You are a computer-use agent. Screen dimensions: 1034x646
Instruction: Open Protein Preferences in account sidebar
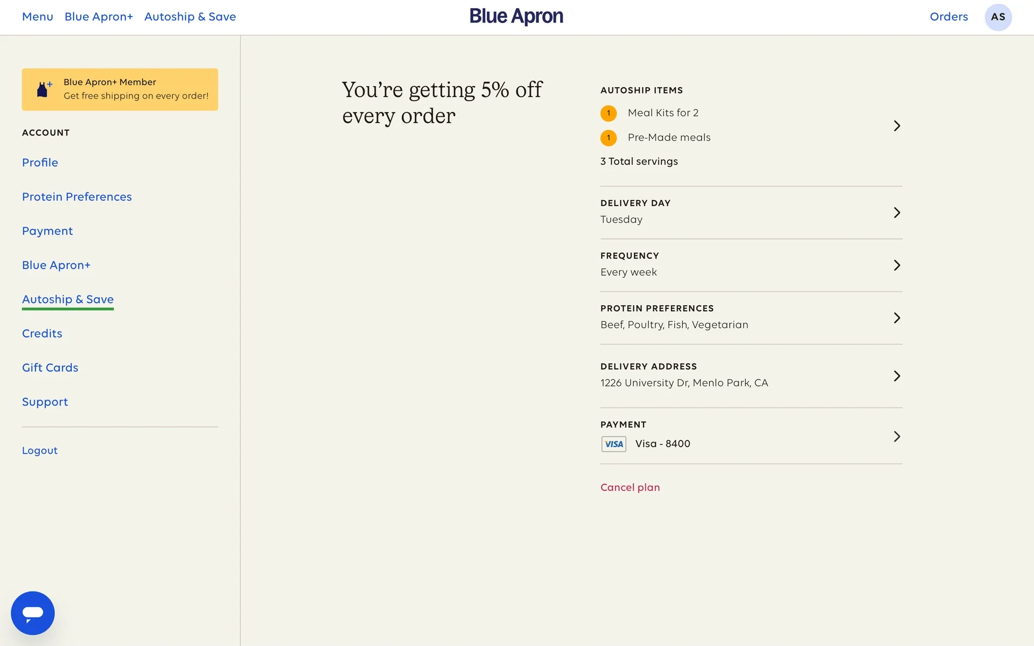tap(77, 197)
